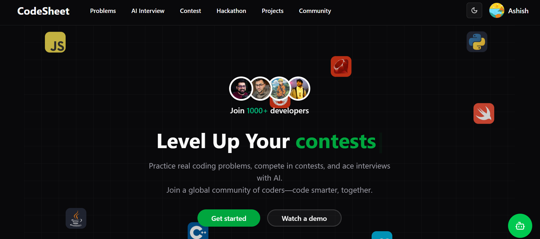The width and height of the screenshot is (540, 239).
Task: Click the Java coffee cup icon
Action: (x=76, y=218)
